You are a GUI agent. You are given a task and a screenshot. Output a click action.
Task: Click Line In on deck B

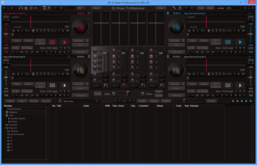(x=177, y=45)
